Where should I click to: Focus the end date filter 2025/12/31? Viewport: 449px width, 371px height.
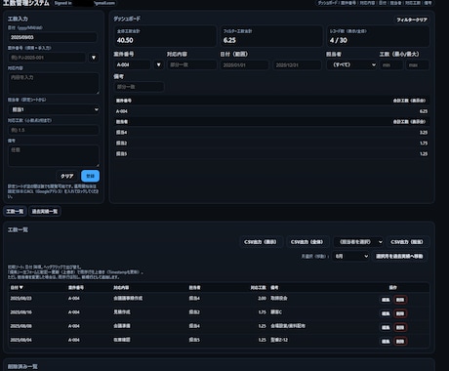click(x=297, y=64)
